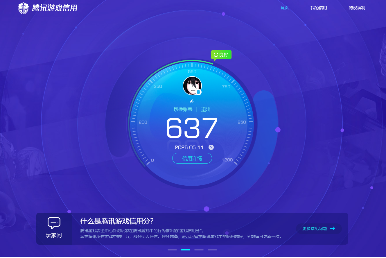
Task: Click the gauge label 750
Action: [x=226, y=87]
